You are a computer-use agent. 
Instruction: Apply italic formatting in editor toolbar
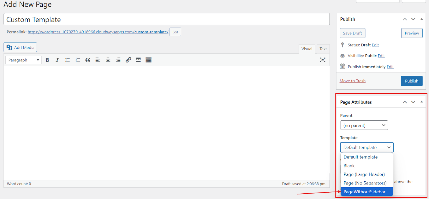point(57,60)
